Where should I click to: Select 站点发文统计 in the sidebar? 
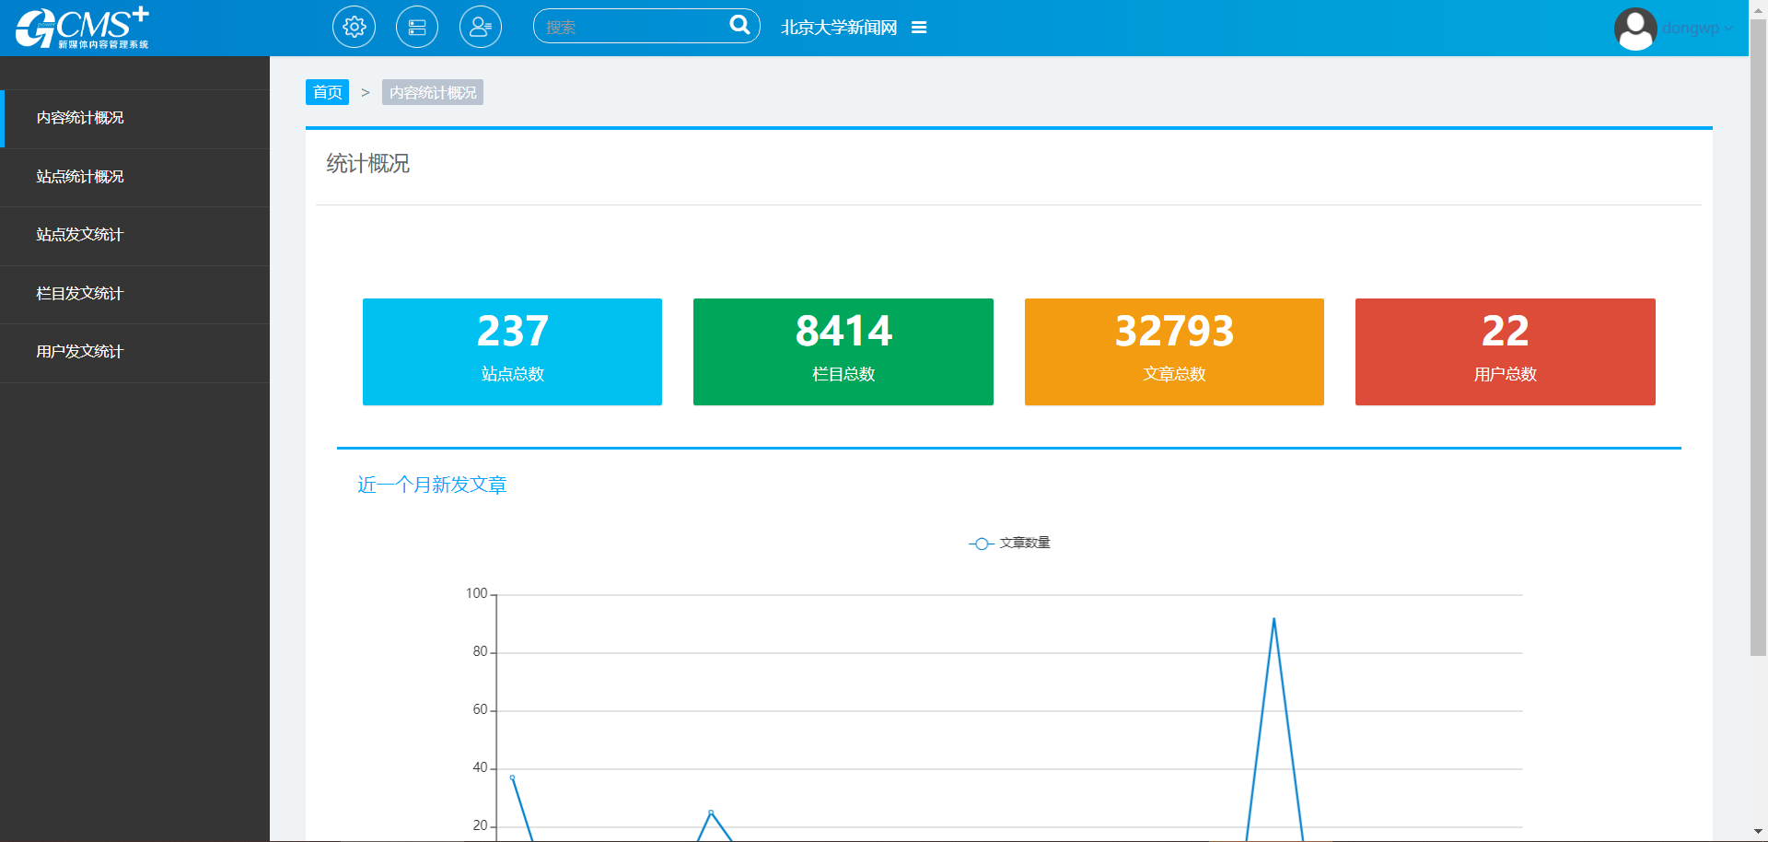(x=80, y=235)
